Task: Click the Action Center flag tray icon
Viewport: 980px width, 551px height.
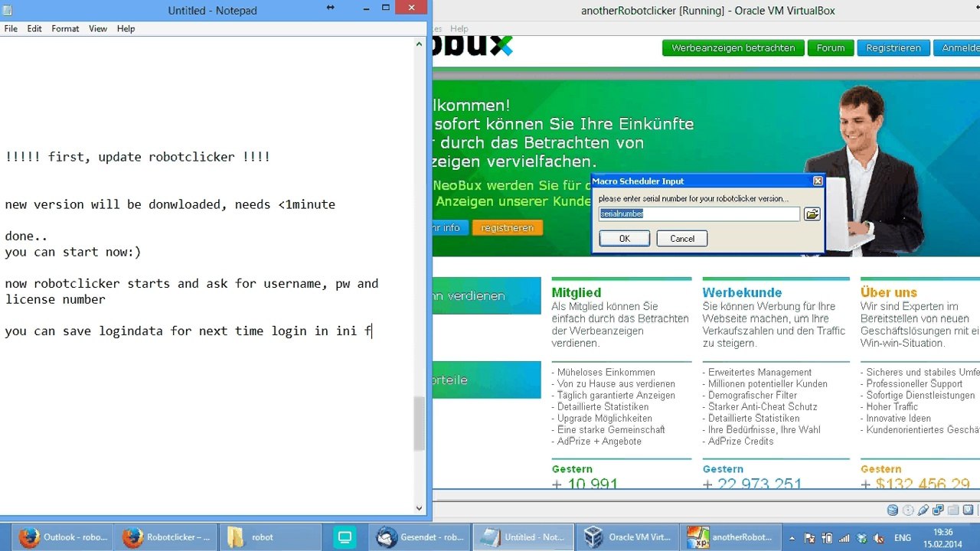Action: [x=809, y=537]
